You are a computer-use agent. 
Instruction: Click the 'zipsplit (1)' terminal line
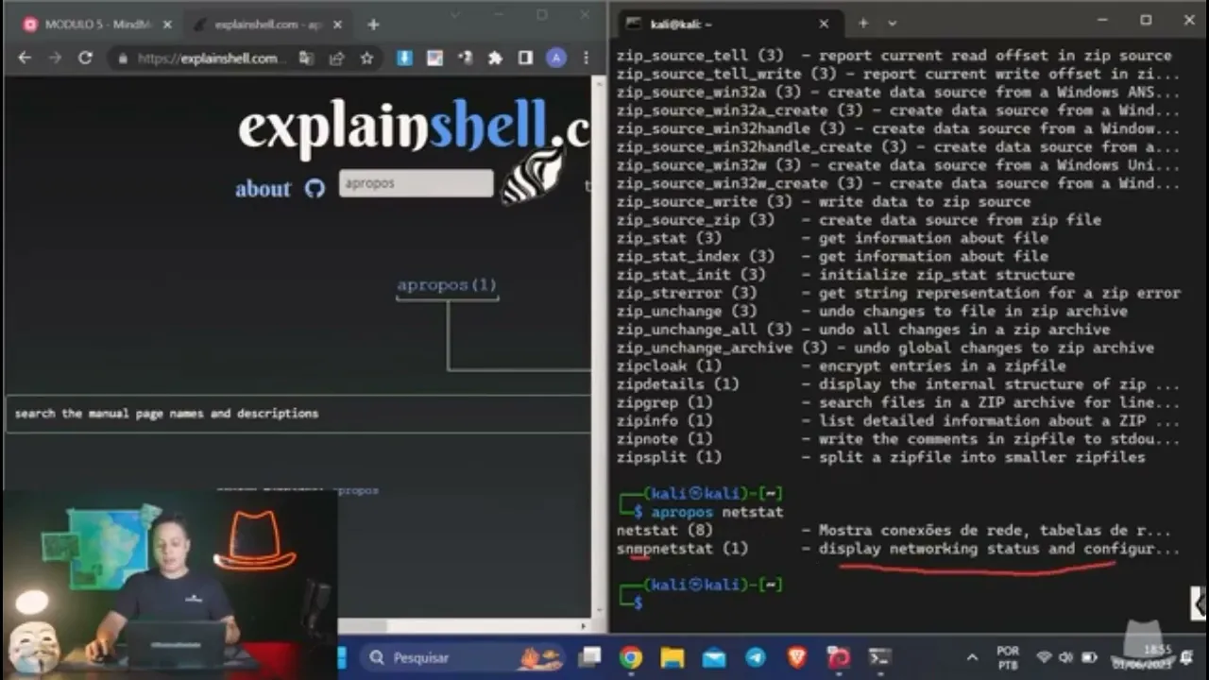[880, 457]
